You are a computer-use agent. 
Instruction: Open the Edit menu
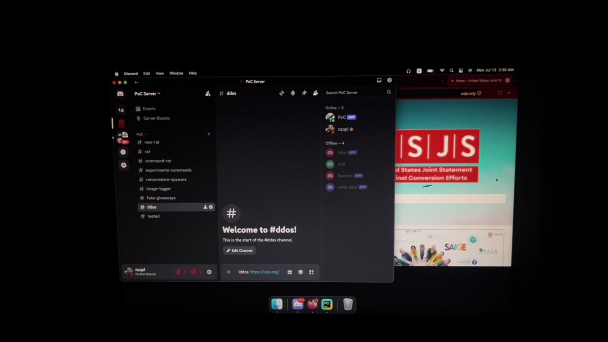coord(146,74)
